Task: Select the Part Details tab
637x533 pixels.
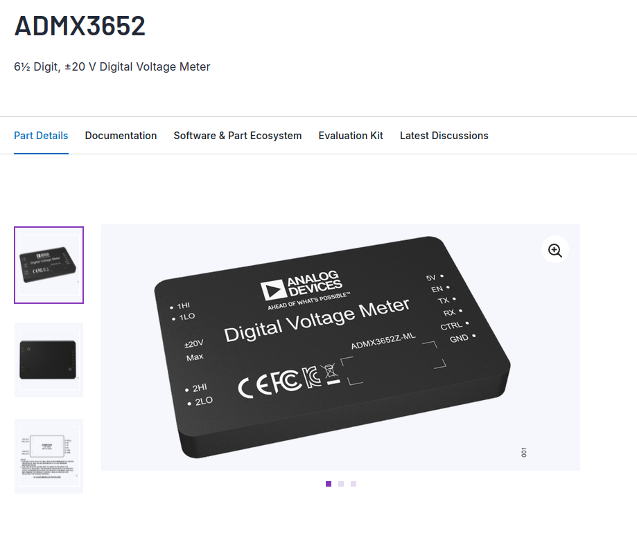Action: (x=41, y=136)
